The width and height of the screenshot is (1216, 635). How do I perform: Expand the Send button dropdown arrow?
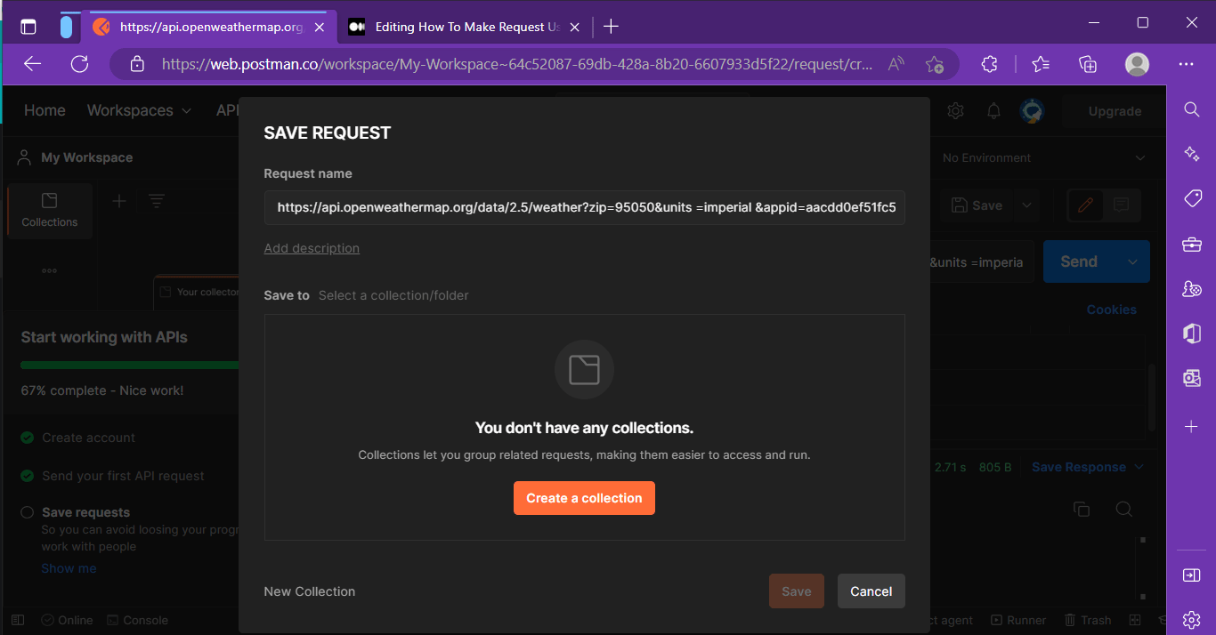[x=1132, y=261]
